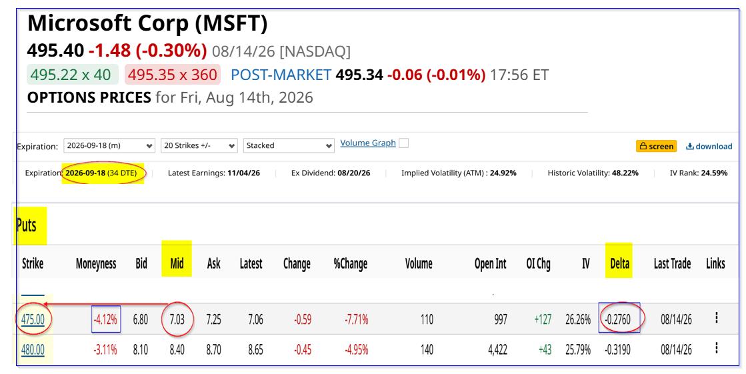The image size is (746, 374).
Task: Sort by the Delta column header
Action: pyautogui.click(x=619, y=263)
